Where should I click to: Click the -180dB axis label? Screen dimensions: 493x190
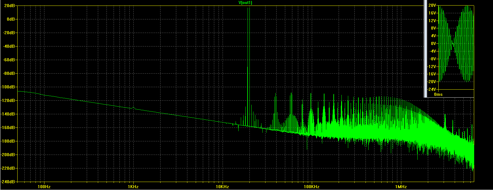coord(8,141)
